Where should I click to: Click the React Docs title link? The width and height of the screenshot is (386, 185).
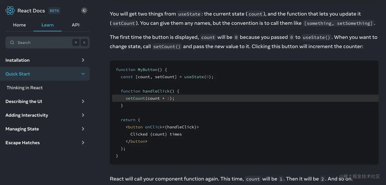point(31,11)
